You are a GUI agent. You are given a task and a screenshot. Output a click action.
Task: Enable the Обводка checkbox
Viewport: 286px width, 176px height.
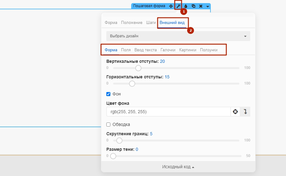[108, 125]
